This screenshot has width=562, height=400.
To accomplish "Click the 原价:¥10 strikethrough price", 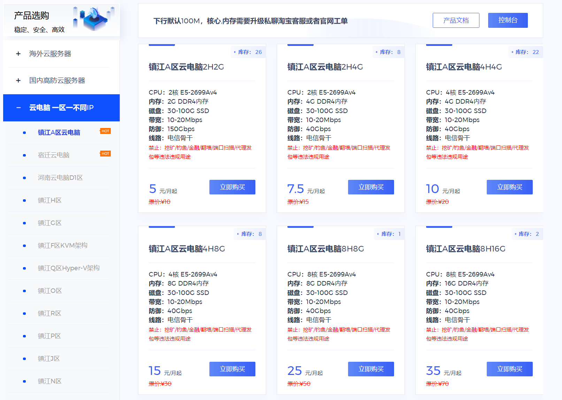I will point(160,202).
